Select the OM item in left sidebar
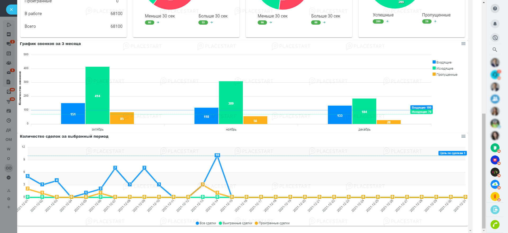Viewport: 508px width, 233px height. pyautogui.click(x=9, y=140)
